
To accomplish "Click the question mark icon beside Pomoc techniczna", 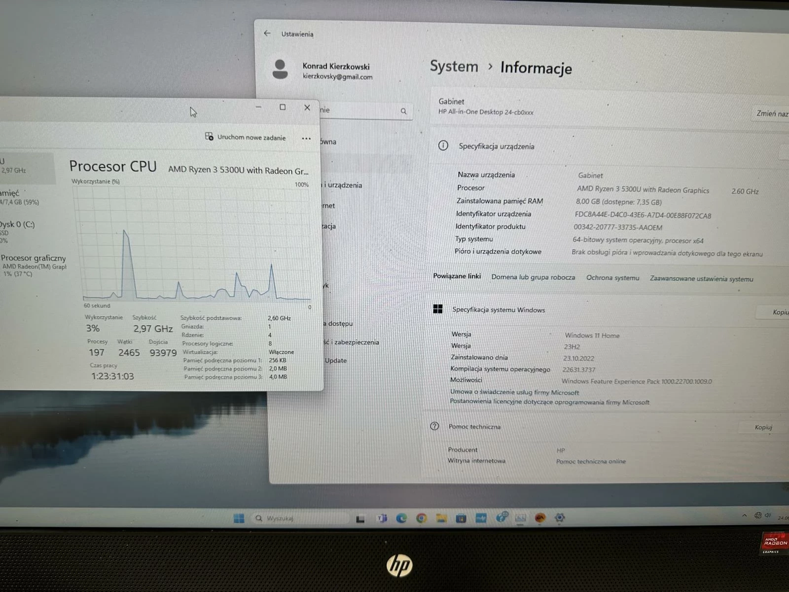I will point(434,426).
